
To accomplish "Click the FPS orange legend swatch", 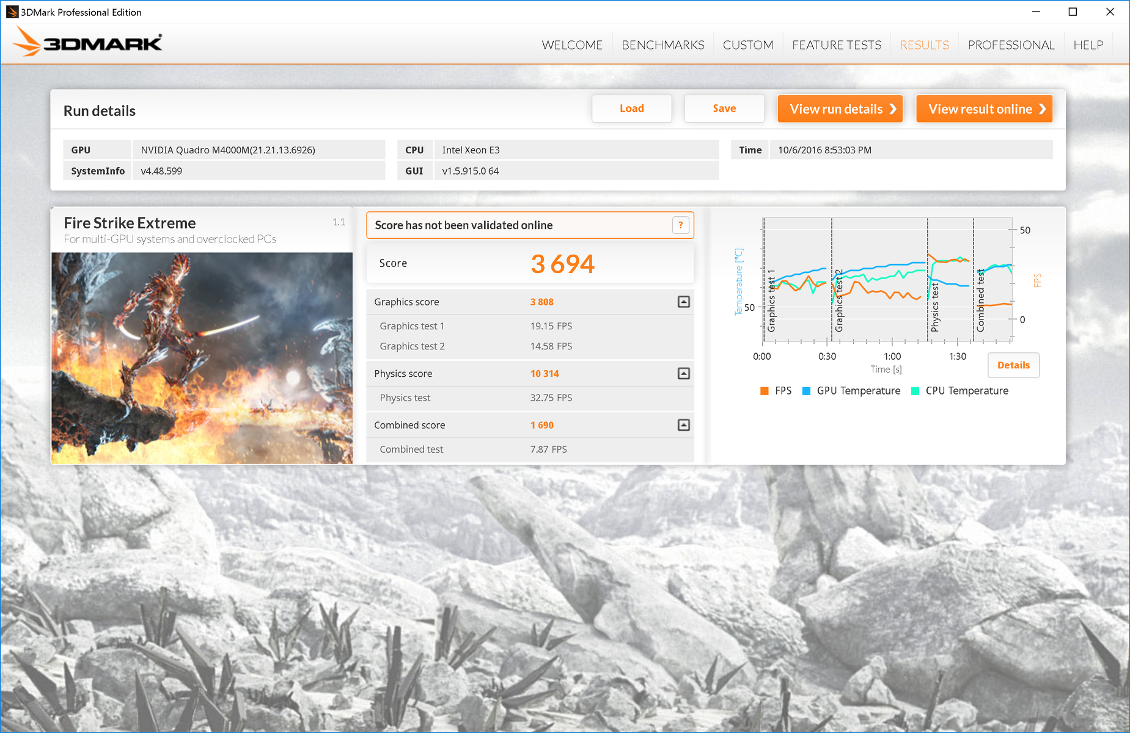I will [x=764, y=391].
